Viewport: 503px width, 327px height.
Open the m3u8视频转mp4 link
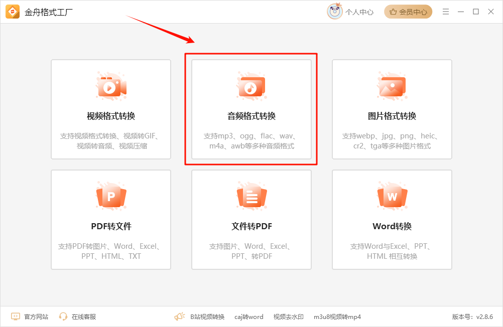pos(337,317)
